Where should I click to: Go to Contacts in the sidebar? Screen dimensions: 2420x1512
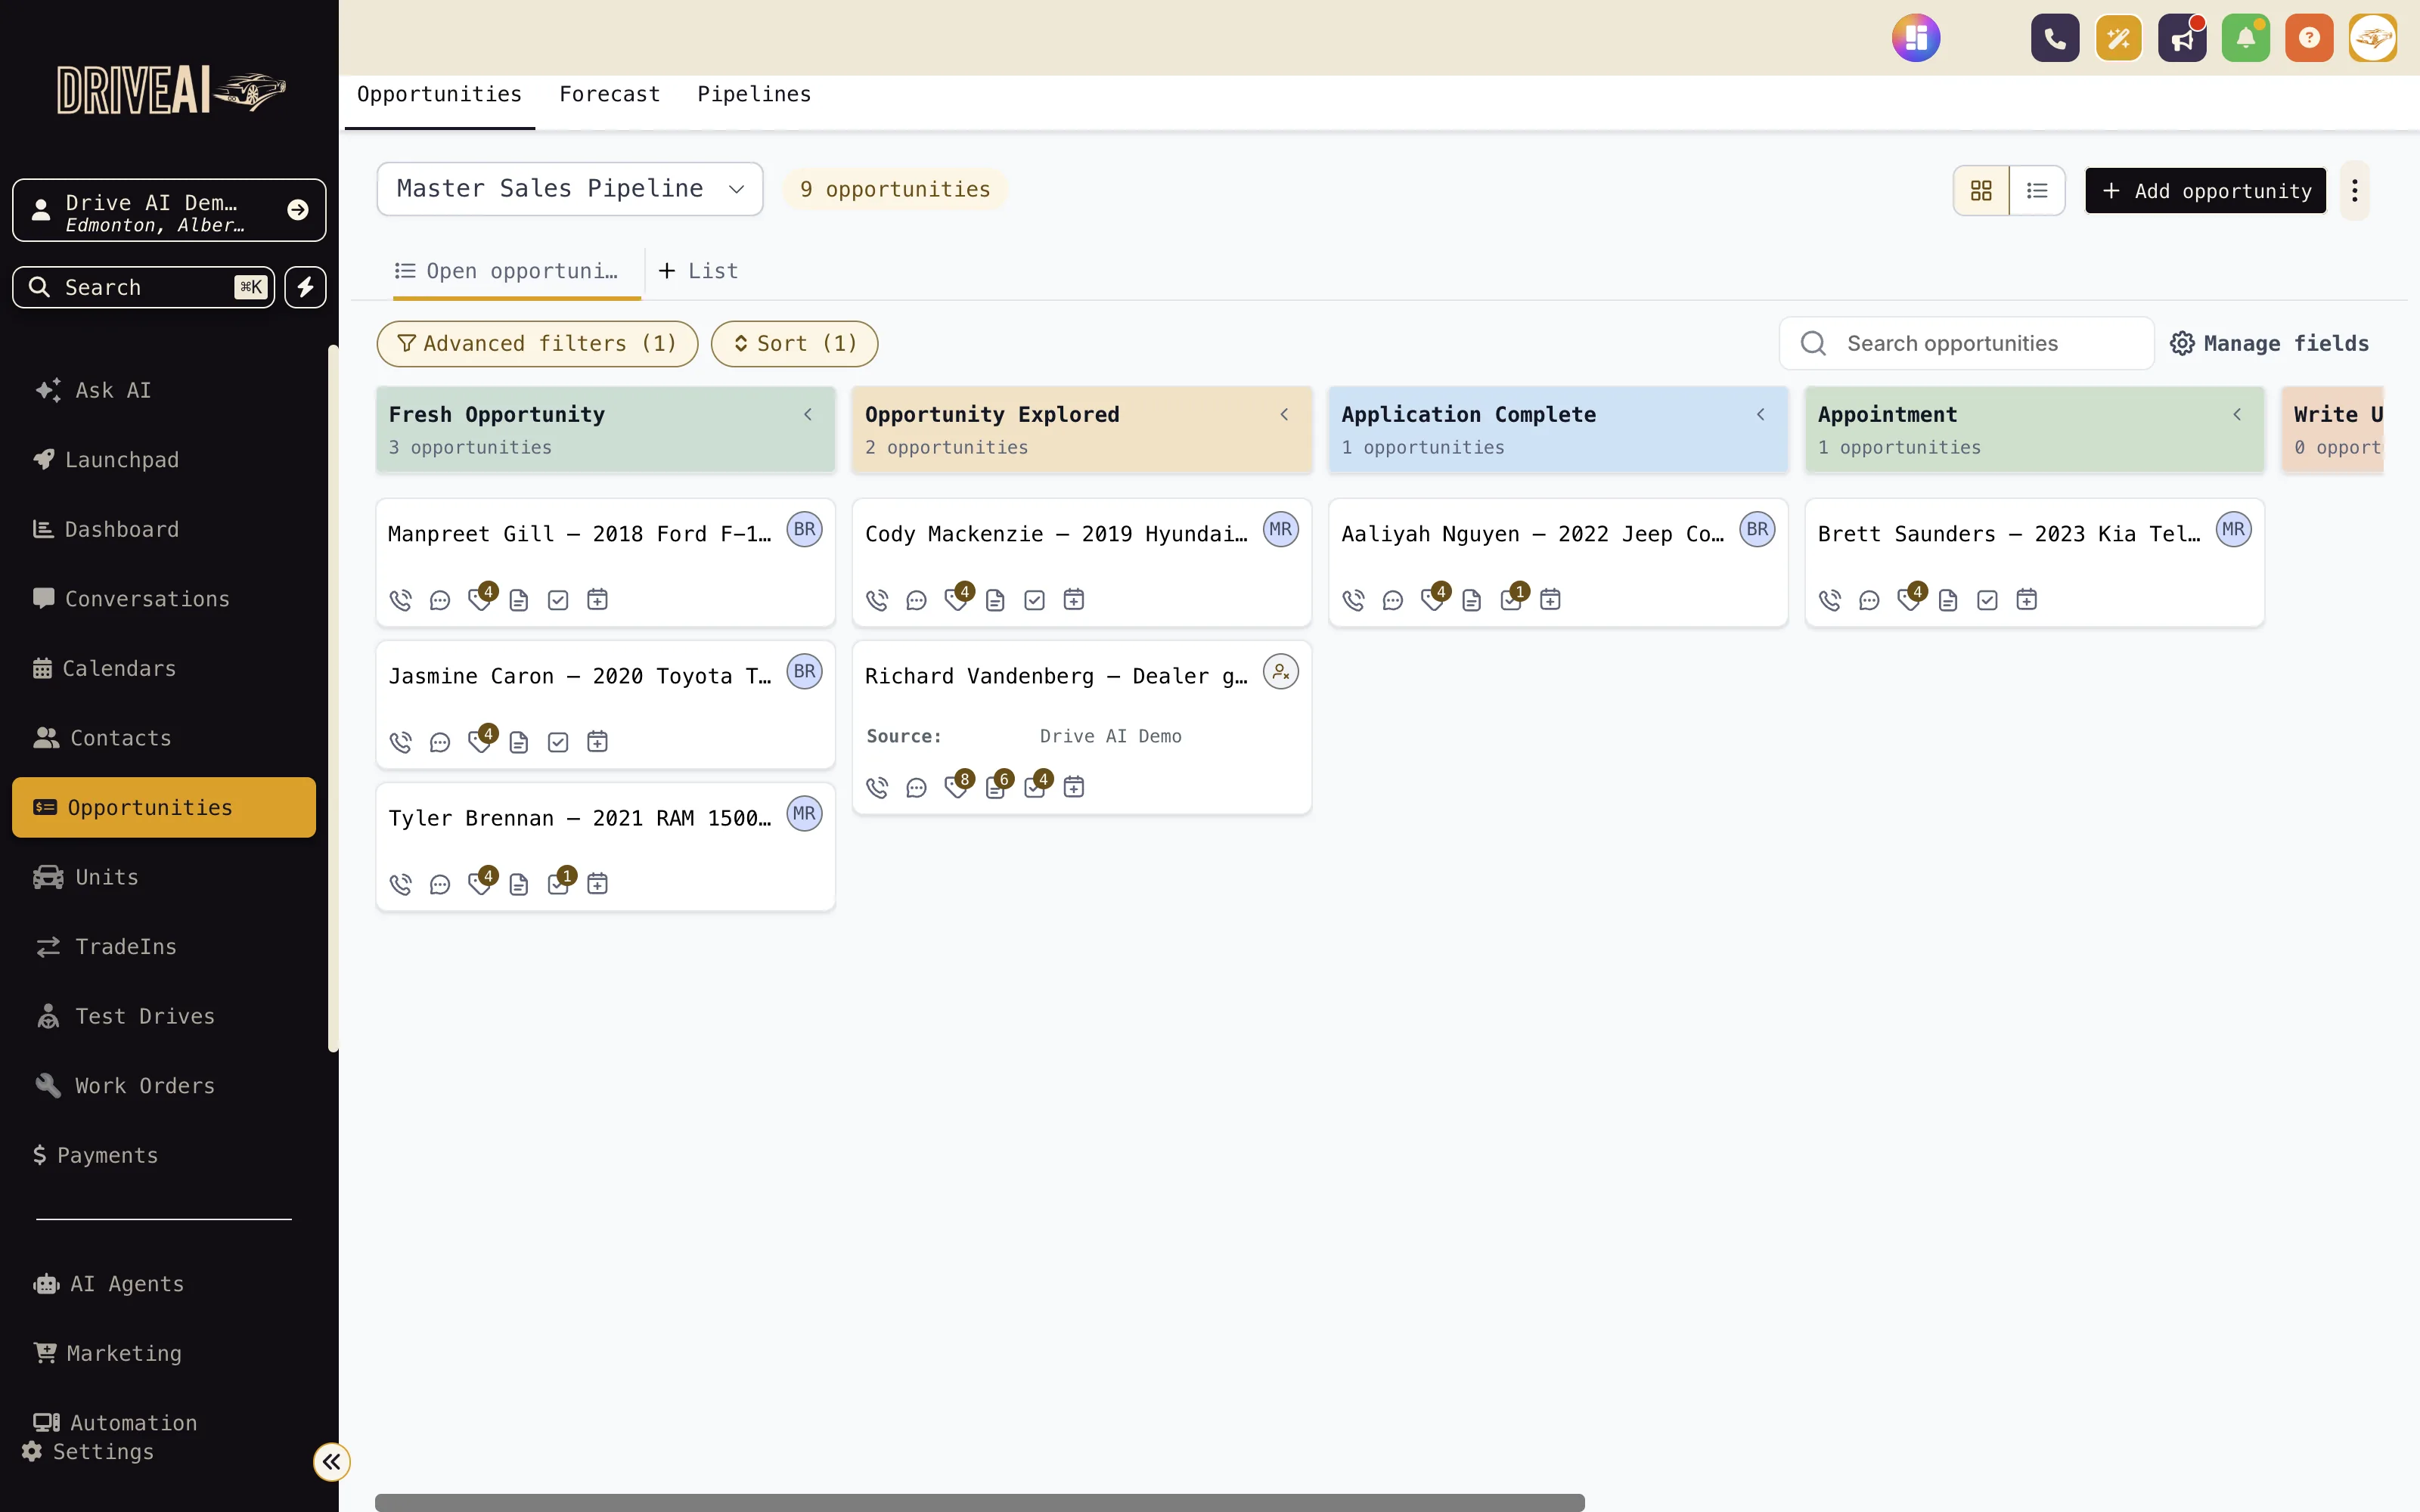pyautogui.click(x=164, y=738)
